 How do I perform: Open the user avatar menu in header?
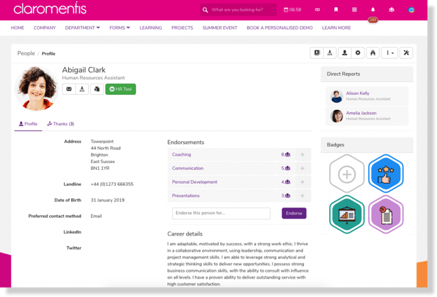tap(411, 10)
